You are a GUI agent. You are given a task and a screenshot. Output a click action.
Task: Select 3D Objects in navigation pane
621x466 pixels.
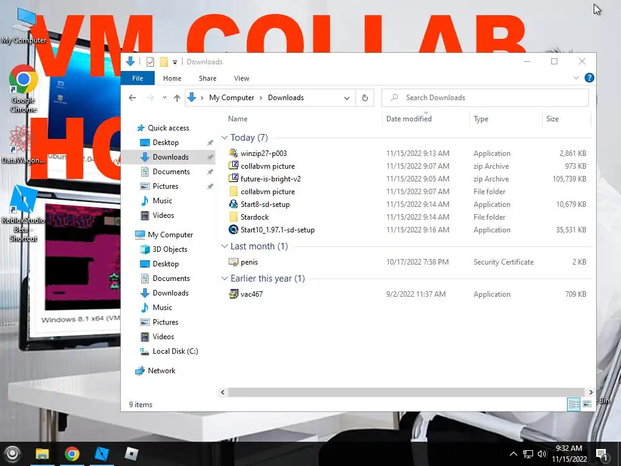[x=170, y=249]
